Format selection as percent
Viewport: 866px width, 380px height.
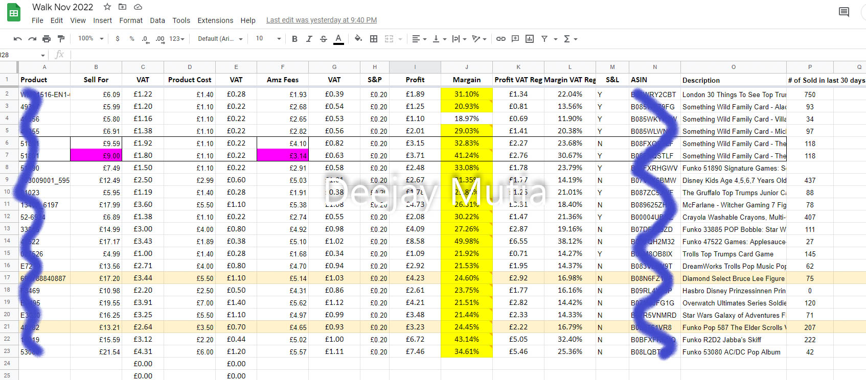point(132,39)
